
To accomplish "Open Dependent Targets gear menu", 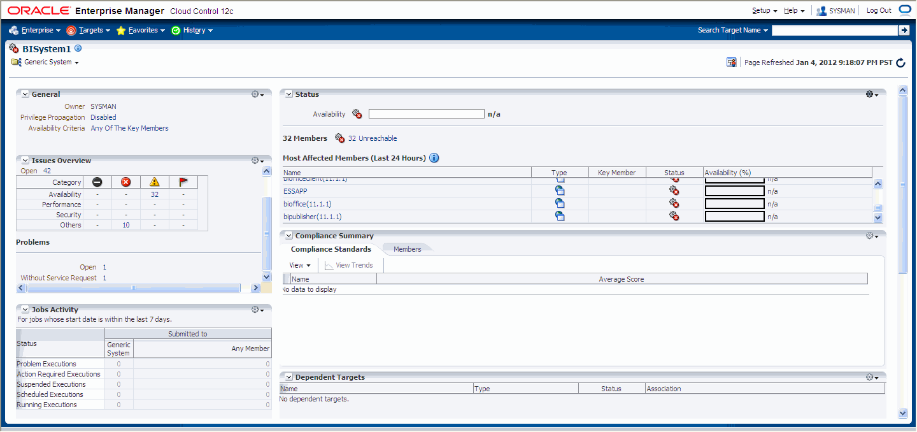I will tap(872, 377).
